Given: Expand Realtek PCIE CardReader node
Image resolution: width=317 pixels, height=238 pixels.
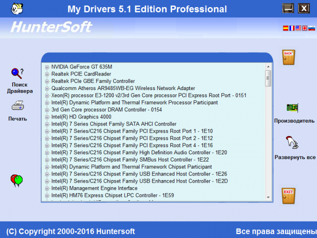Looking at the screenshot, I should click(47, 74).
